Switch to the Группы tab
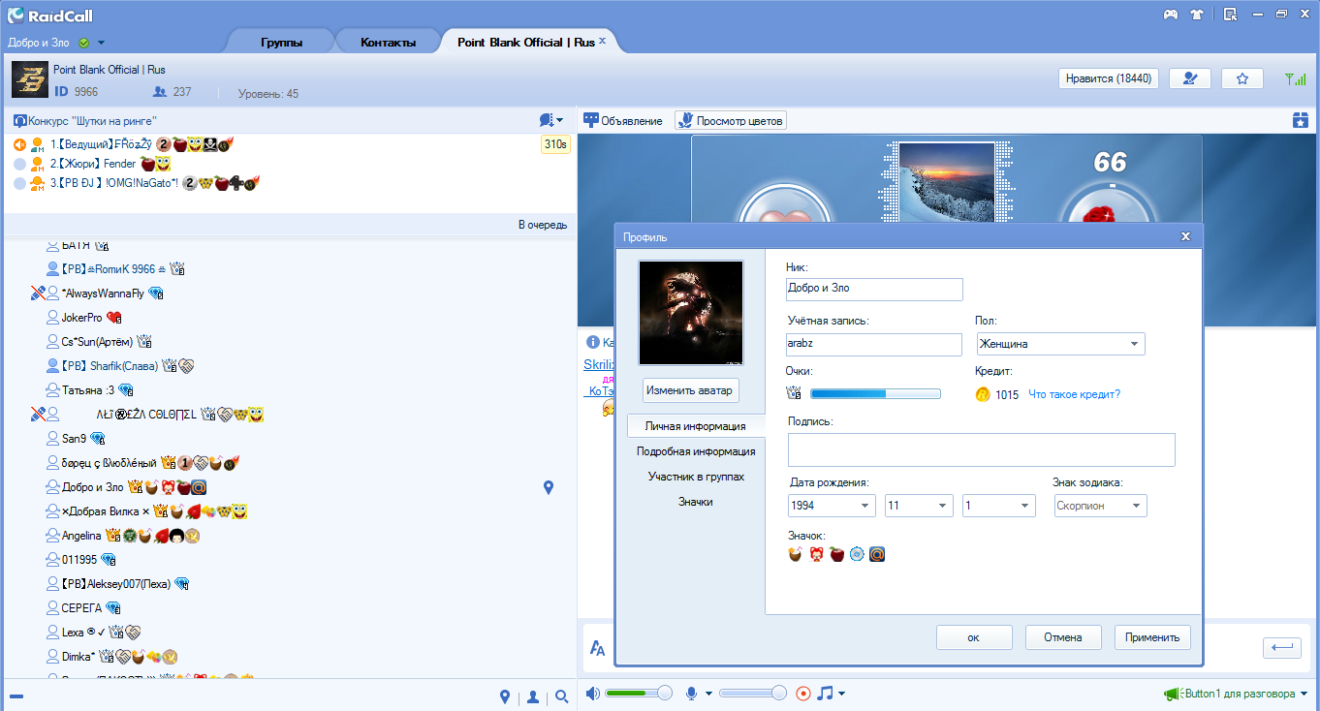 tap(281, 43)
